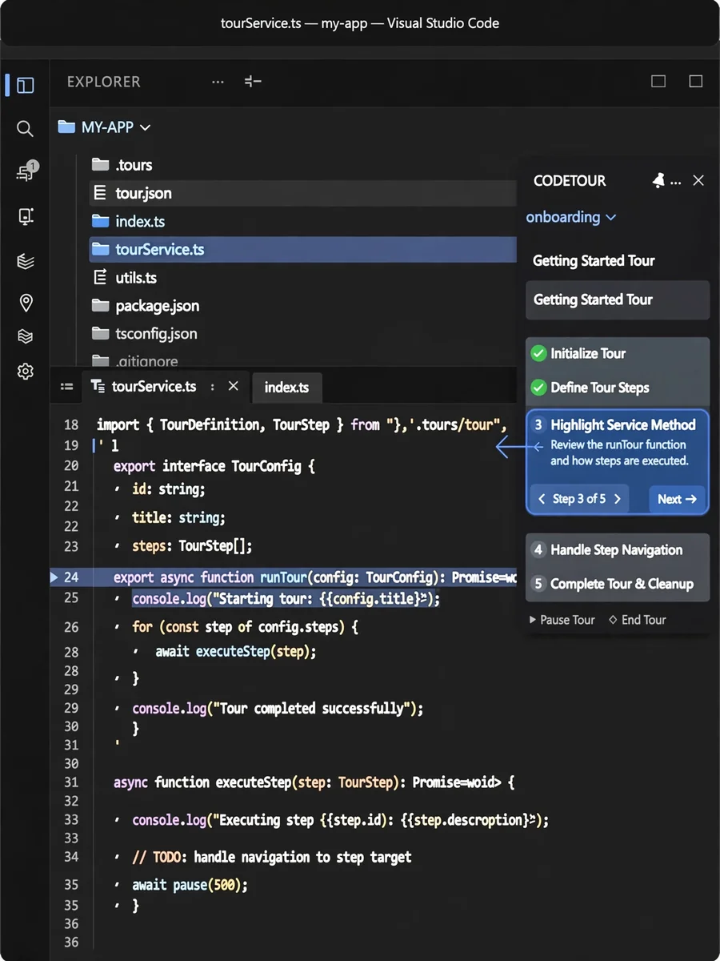Open the Manage gear in activity bar
The height and width of the screenshot is (961, 720).
(25, 372)
